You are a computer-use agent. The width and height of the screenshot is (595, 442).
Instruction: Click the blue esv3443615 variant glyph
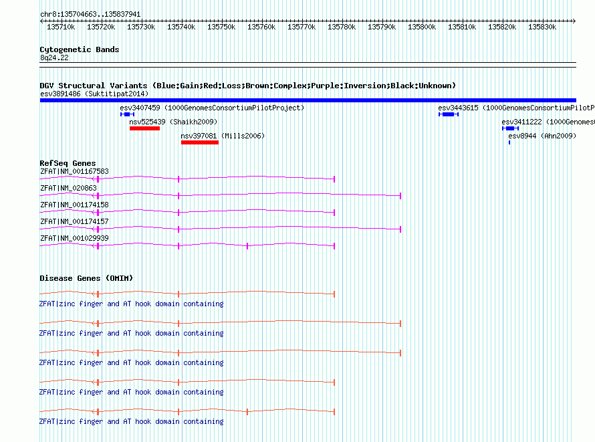[x=449, y=114]
